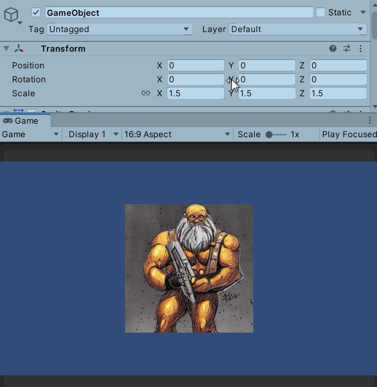Viewport: 377px width, 387px height.
Task: Click the Scale slider label in Game toolbar
Action: point(249,134)
